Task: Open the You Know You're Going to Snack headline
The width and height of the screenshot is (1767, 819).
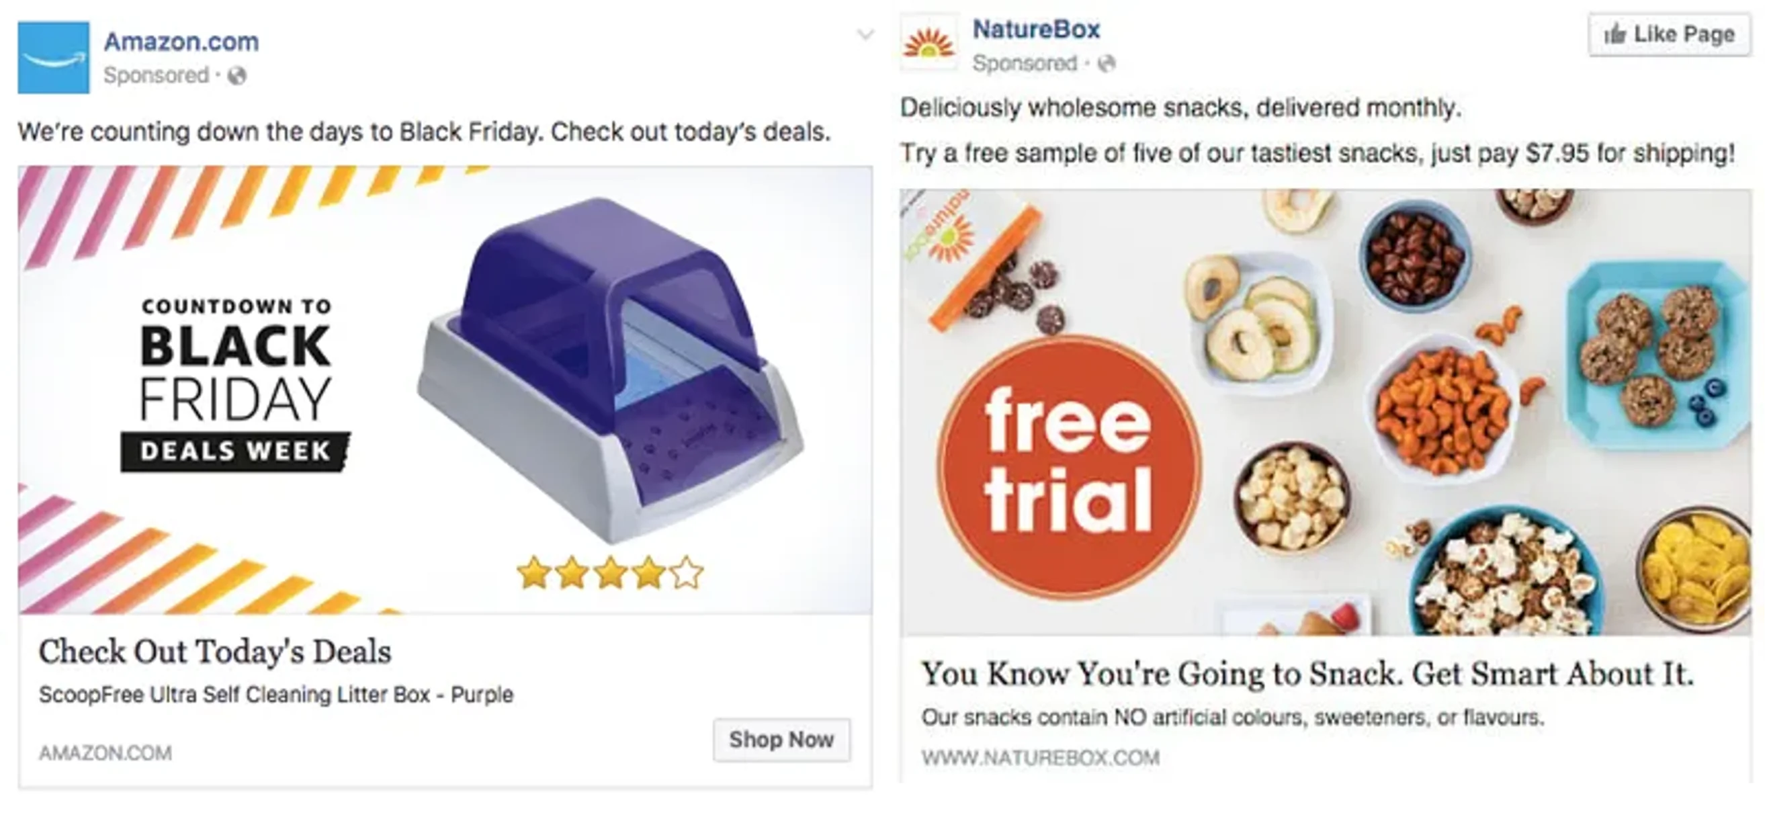Action: (1308, 674)
